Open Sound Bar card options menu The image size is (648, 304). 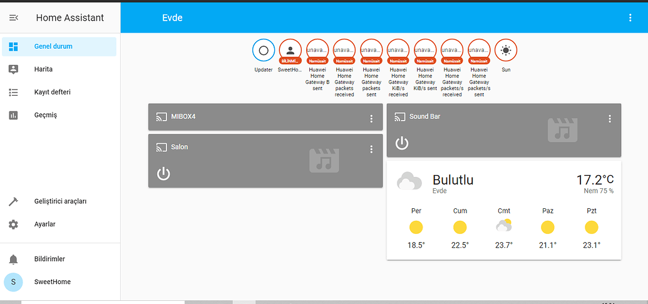(x=610, y=119)
